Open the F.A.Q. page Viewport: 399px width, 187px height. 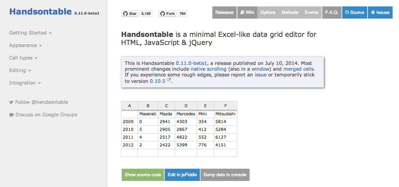[332, 13]
